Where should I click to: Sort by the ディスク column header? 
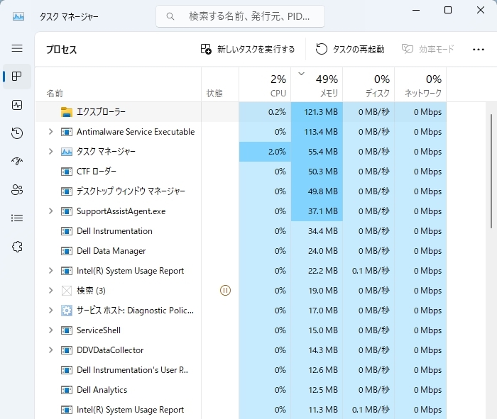(x=368, y=85)
